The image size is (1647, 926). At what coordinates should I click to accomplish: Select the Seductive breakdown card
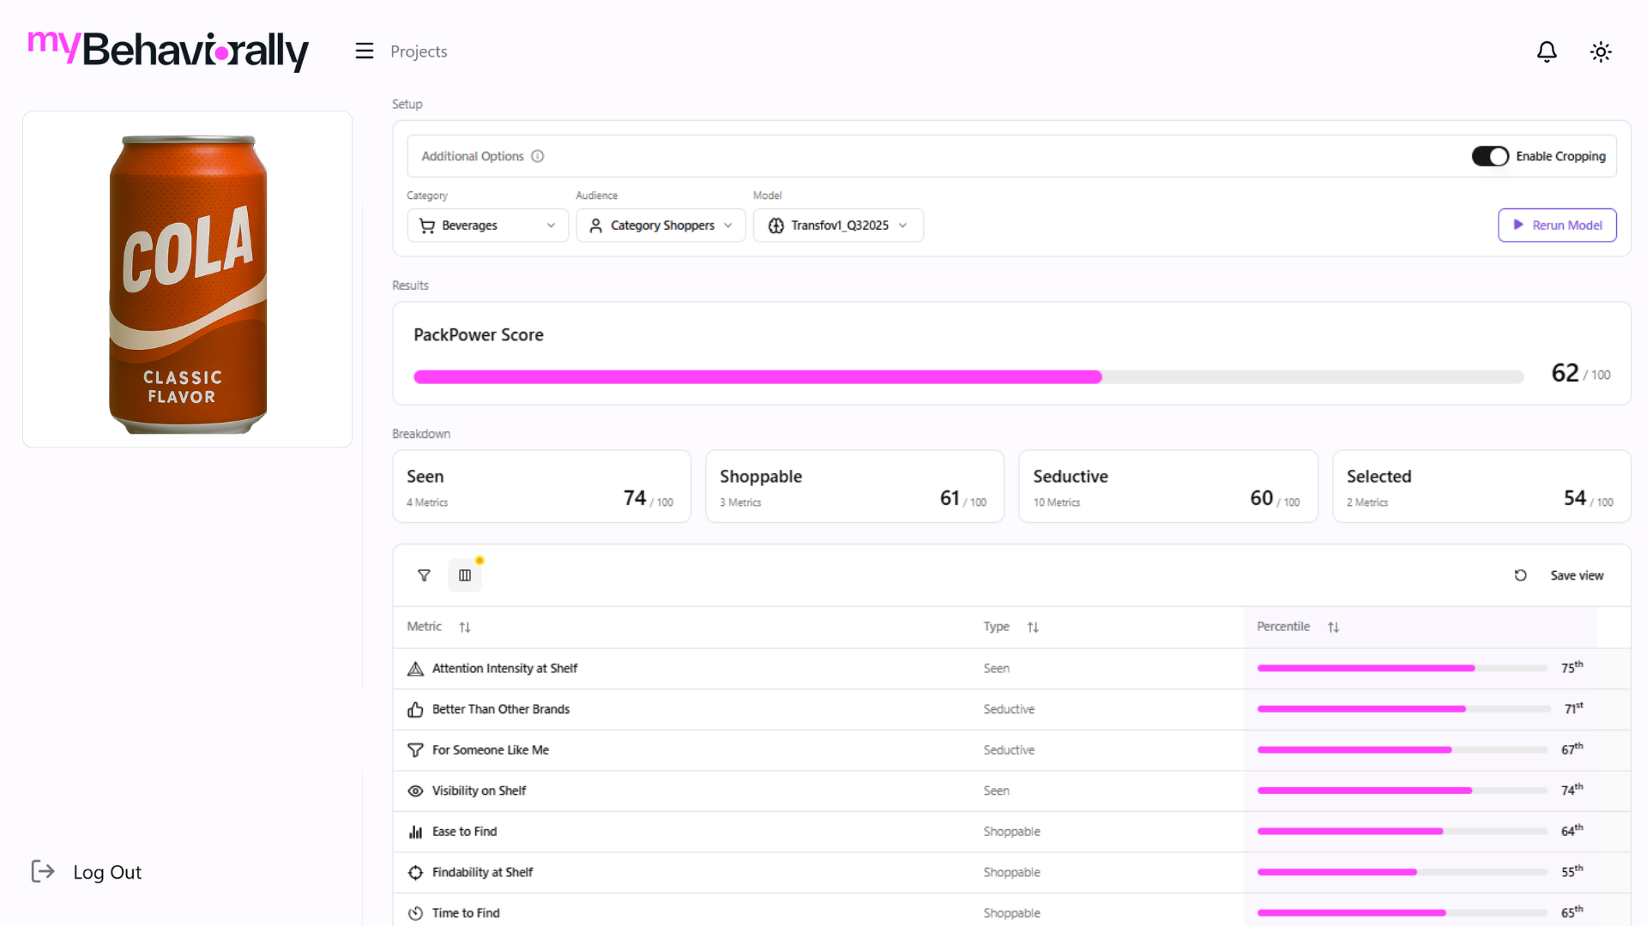(1167, 486)
